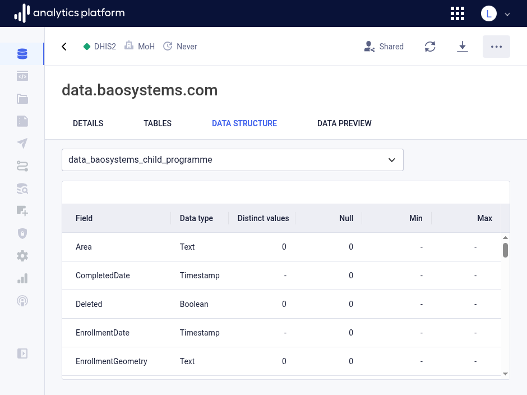The image size is (527, 395).
Task: Click the Max column header
Action: [484, 218]
